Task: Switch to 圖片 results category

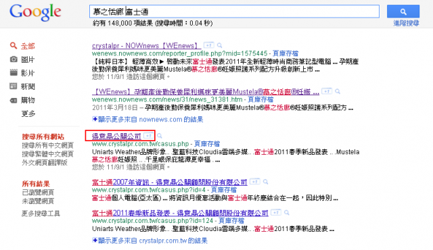Action: click(28, 59)
